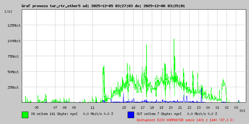Viewport: 249px width, 124px height.
Task: Click the 100Mbit y-axis label
Action: pyautogui.click(x=14, y=41)
